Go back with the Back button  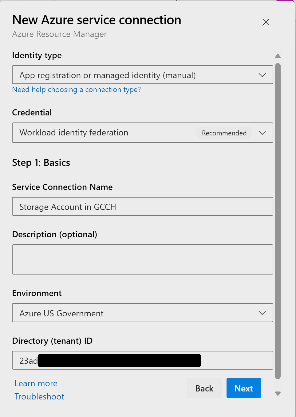(x=204, y=388)
